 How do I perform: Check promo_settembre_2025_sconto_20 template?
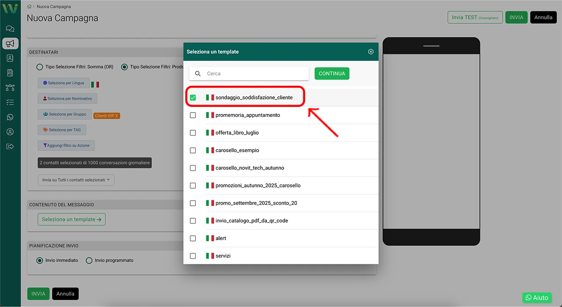193,203
